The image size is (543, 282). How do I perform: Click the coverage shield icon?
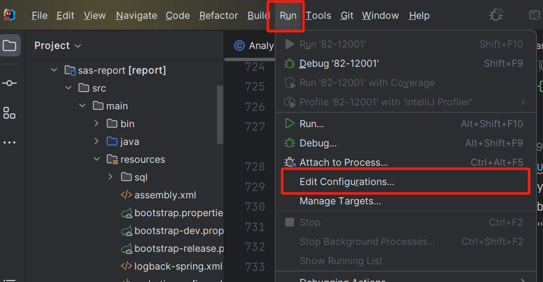tap(290, 83)
